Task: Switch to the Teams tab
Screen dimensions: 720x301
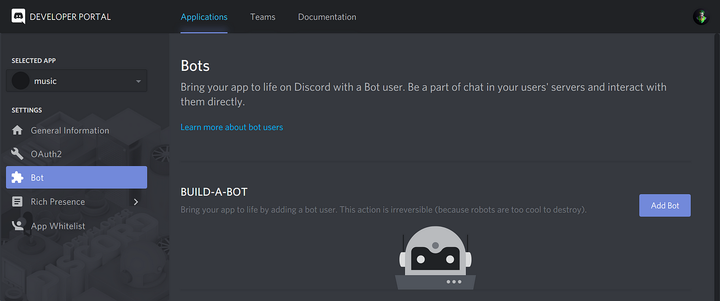Action: pyautogui.click(x=263, y=17)
